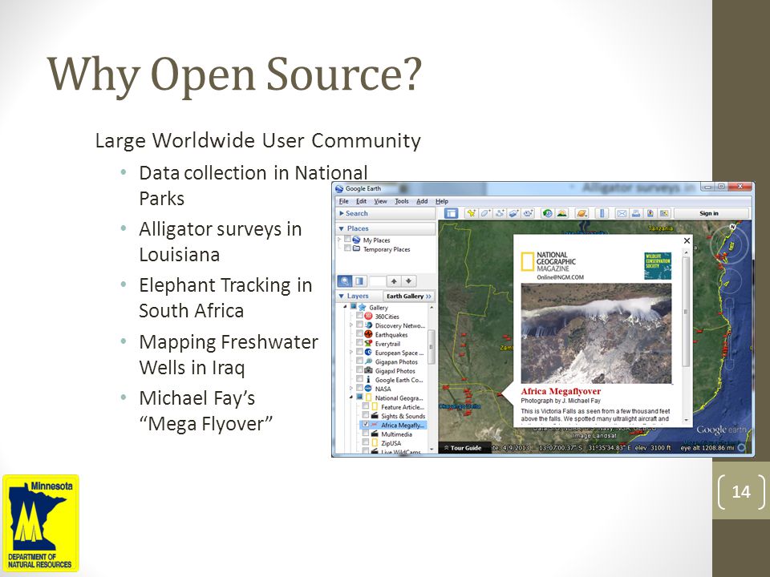Toggle the Google Earth sidebar button
Screen dimensions: 770x577
click(451, 213)
